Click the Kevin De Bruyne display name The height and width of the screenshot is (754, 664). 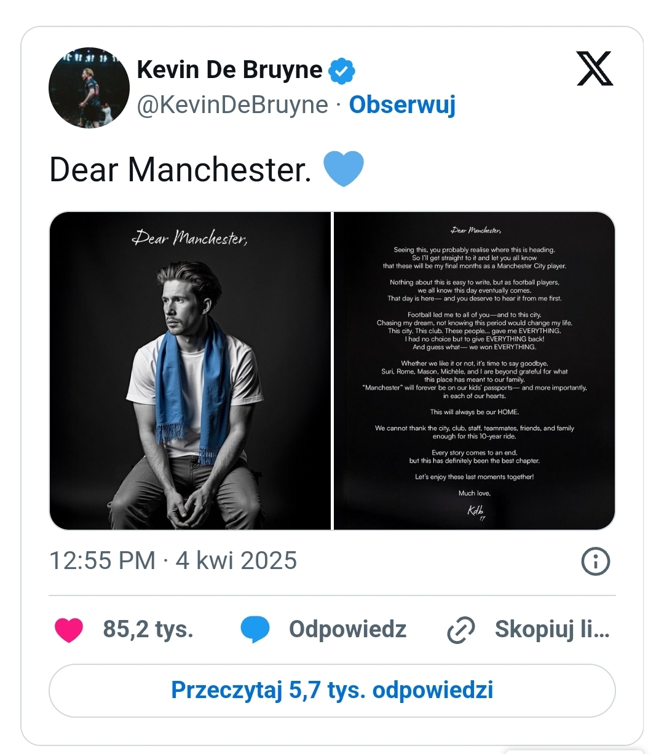click(229, 70)
